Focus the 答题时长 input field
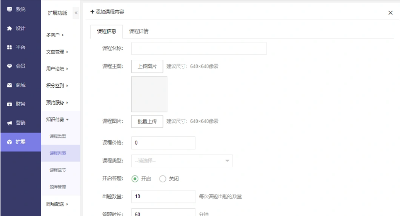 163,213
